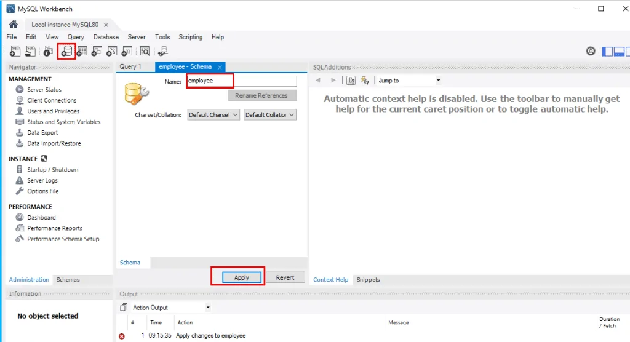630x342 pixels.
Task: Click the Rename References button
Action: (261, 95)
